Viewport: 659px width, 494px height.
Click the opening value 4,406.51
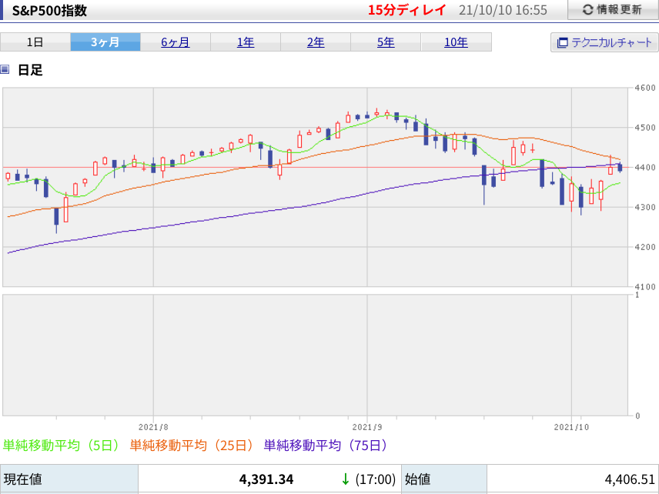630,479
